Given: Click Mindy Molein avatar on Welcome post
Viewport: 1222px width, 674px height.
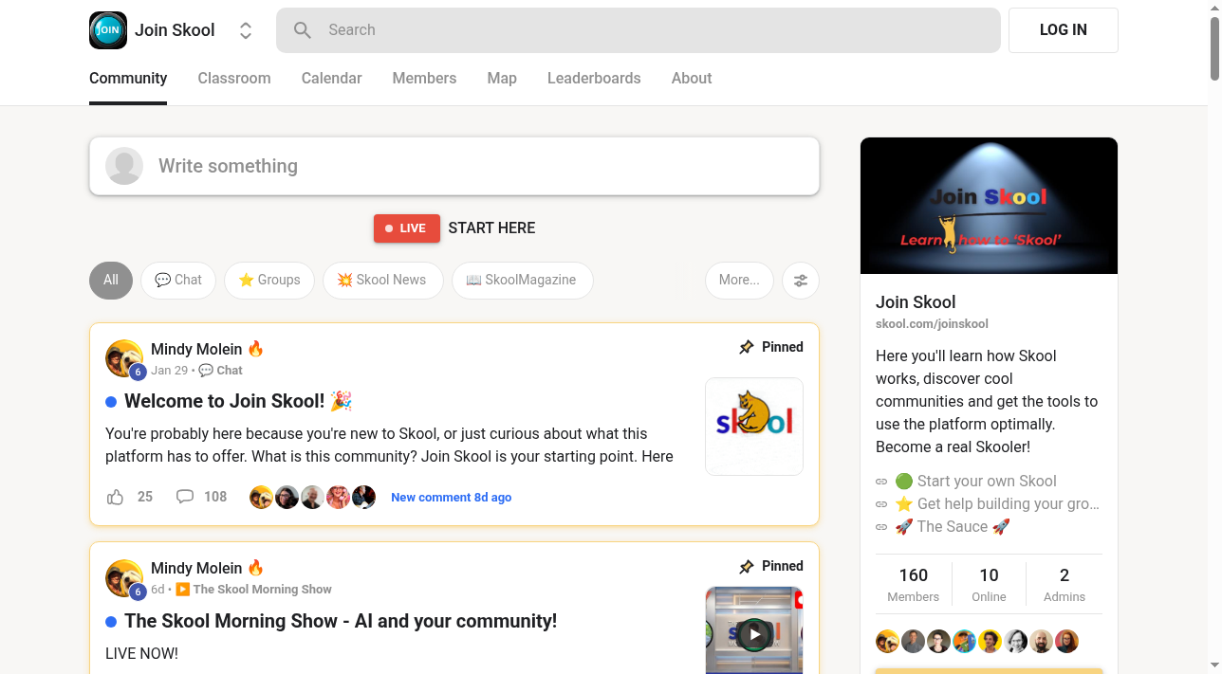Looking at the screenshot, I should click(124, 358).
